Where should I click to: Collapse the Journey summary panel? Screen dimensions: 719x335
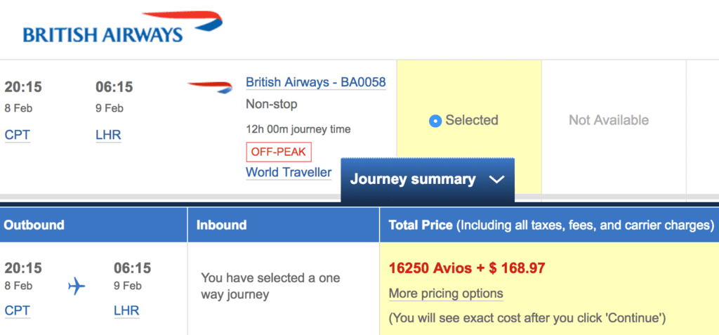click(427, 180)
